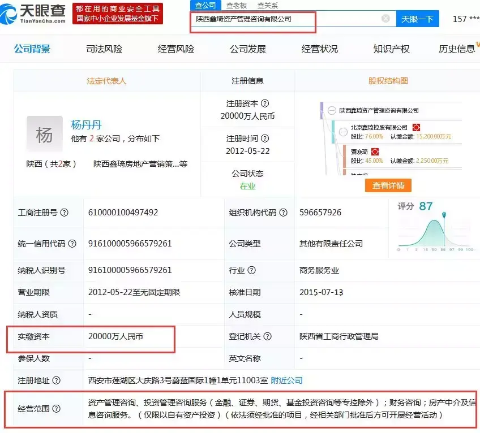Select organization code 596657926
The height and width of the screenshot is (433, 480).
[320, 212]
